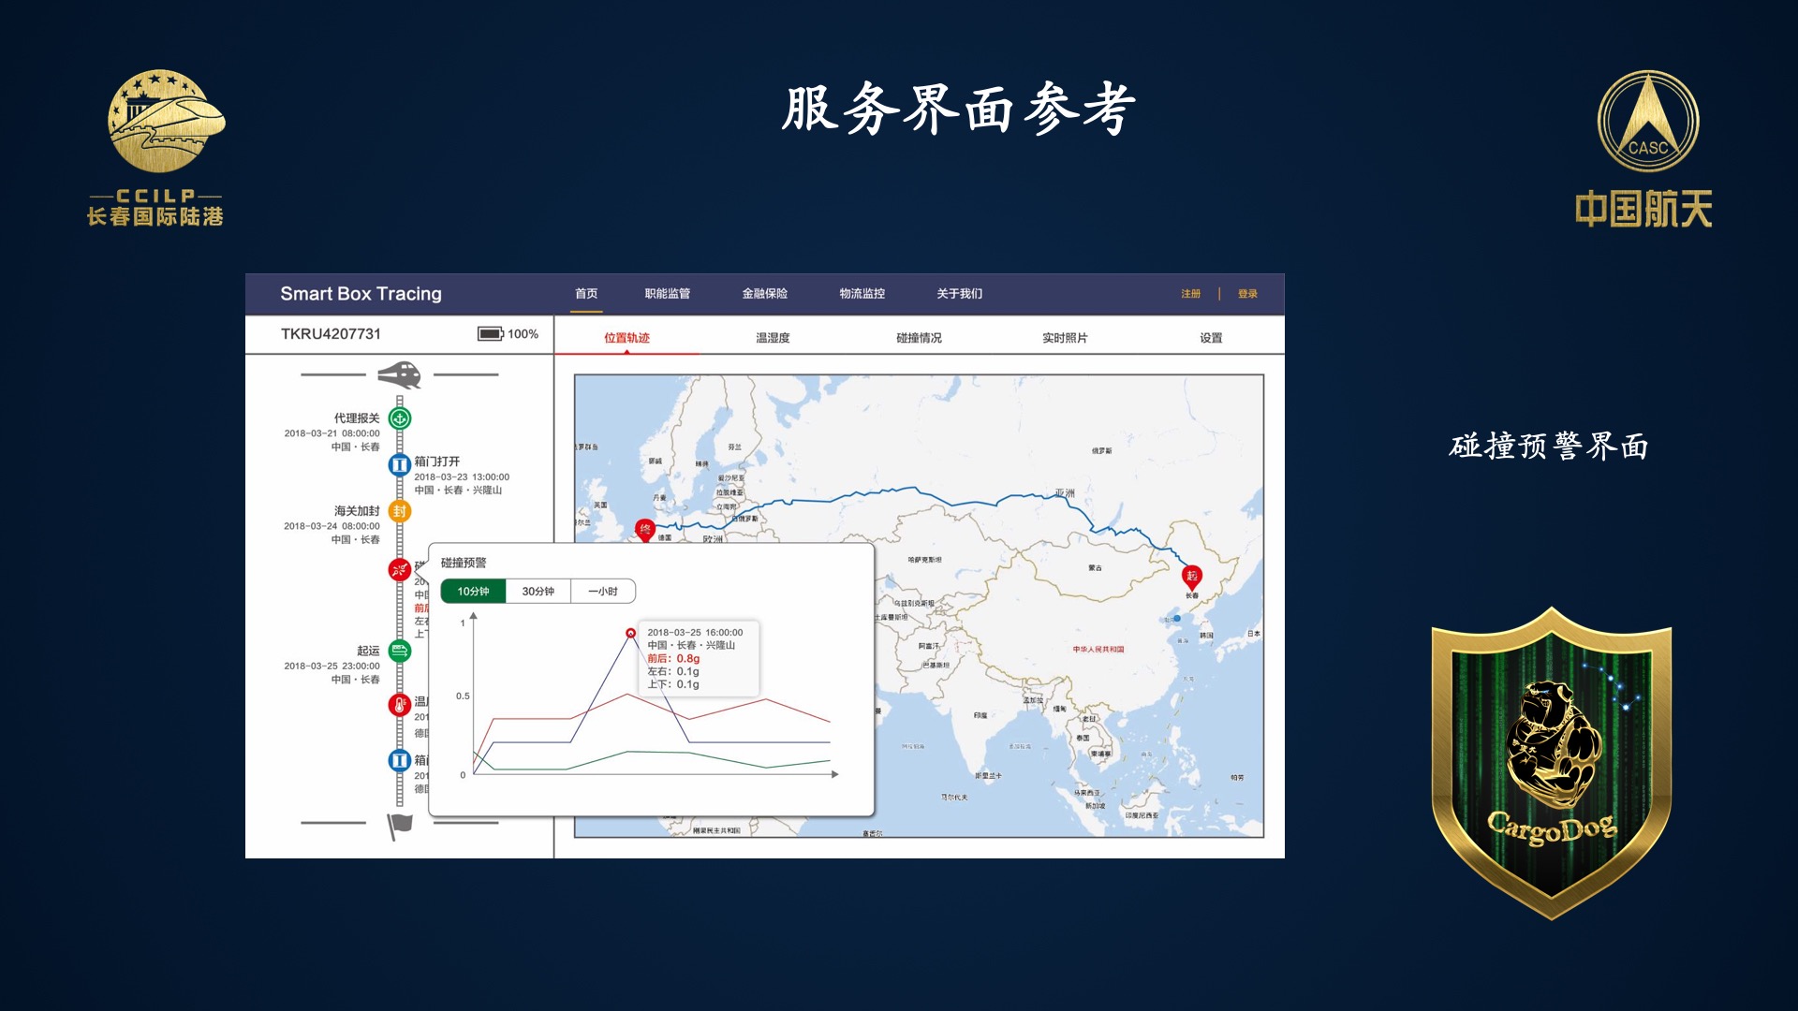Click the red 起 origin marker on map

[x=1191, y=577]
